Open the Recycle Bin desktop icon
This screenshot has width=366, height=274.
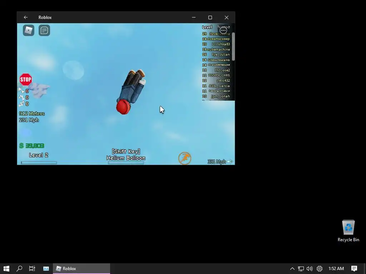tap(348, 231)
